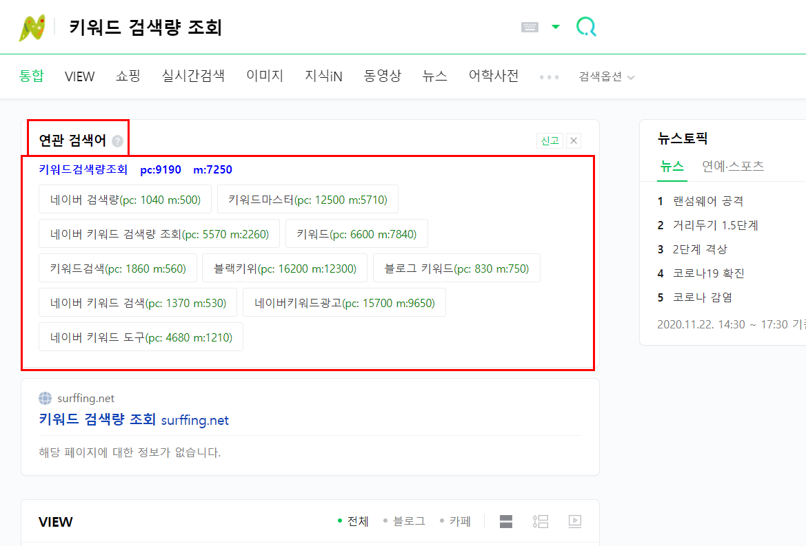Select related keyword 키워드마스터
Screen dimensions: 806x546
[x=308, y=200]
